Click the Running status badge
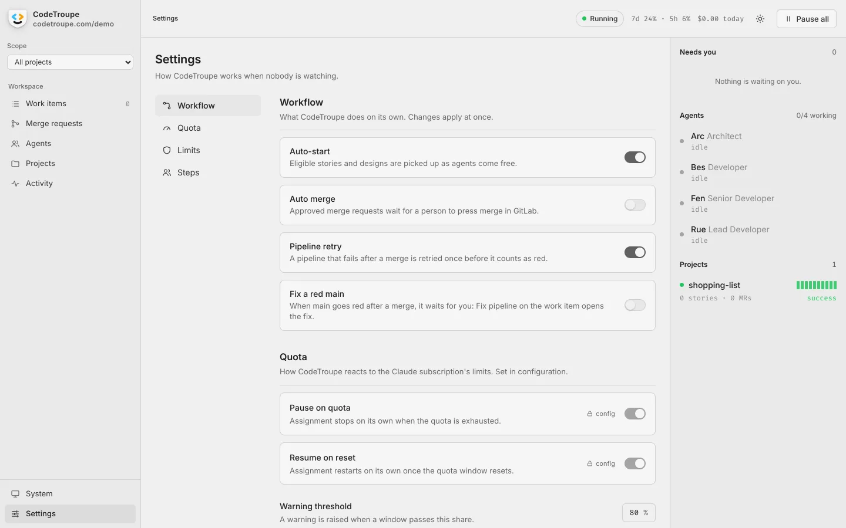Screen dimensions: 846x528 [x=600, y=19]
